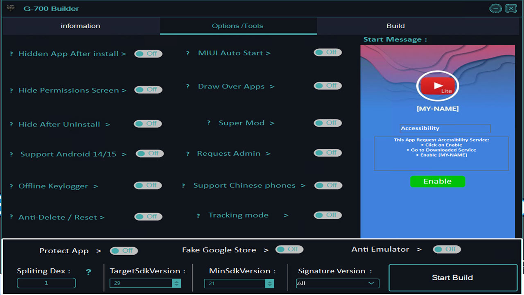
Task: Open the Signature Version dropdown
Action: coord(372,283)
